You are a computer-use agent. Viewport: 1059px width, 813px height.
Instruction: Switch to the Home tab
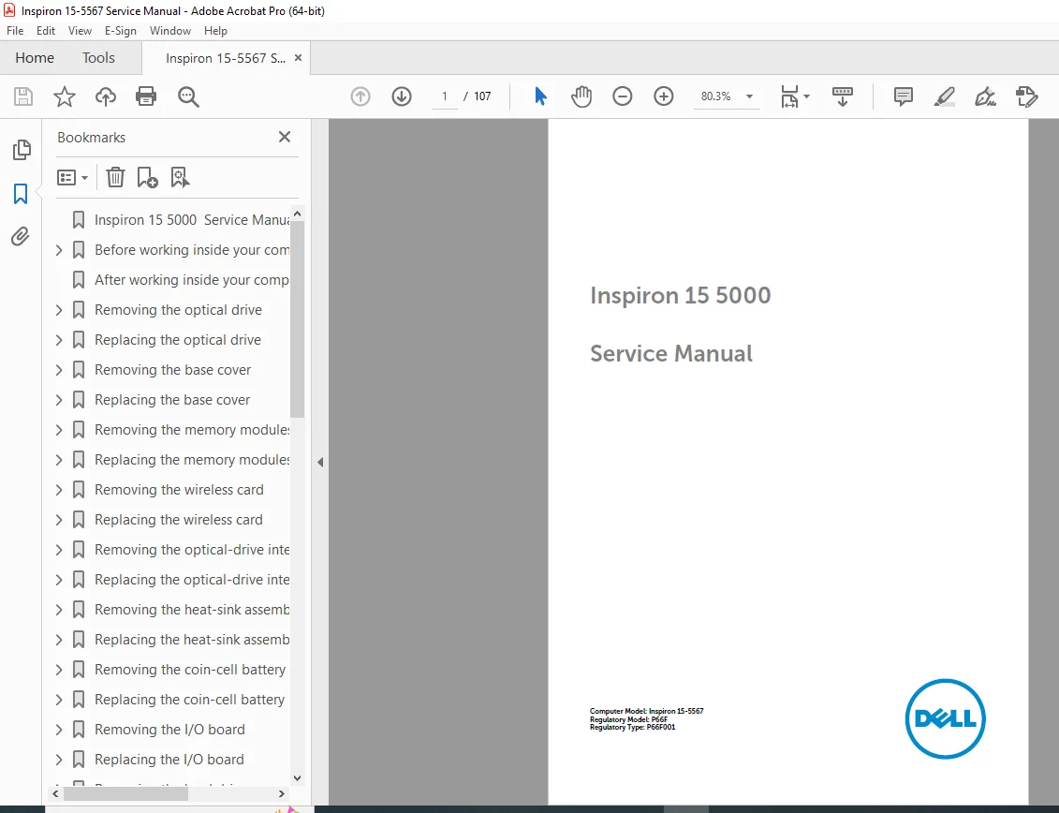35,58
